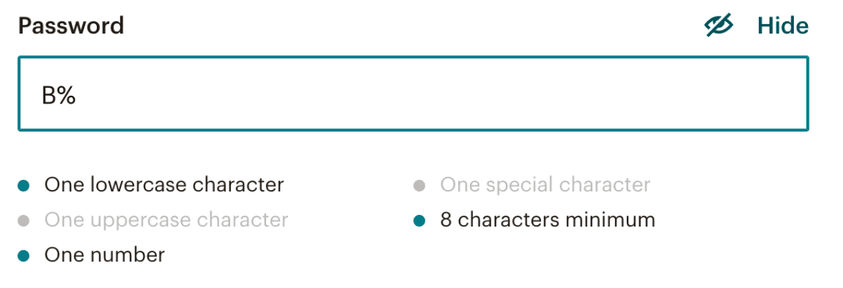Click the gray bullet beside uppercase requirement
Viewport: 843px width, 288px height.
tap(23, 220)
